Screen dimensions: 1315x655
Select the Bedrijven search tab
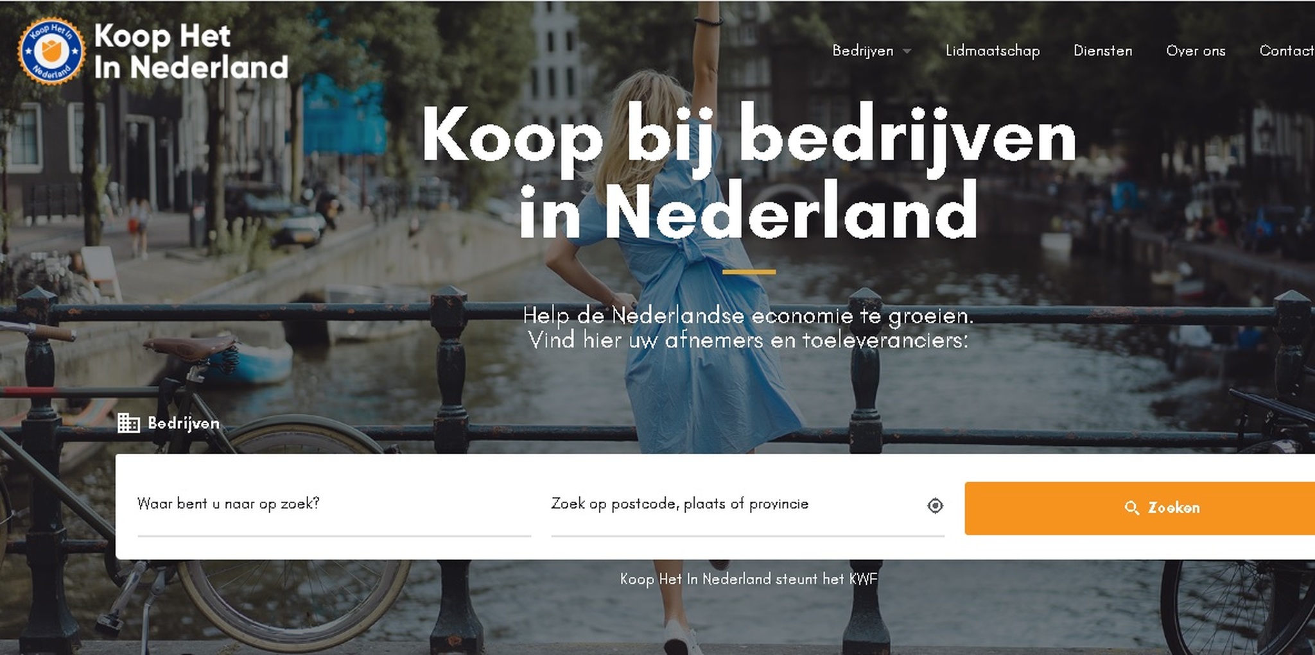[x=169, y=423]
